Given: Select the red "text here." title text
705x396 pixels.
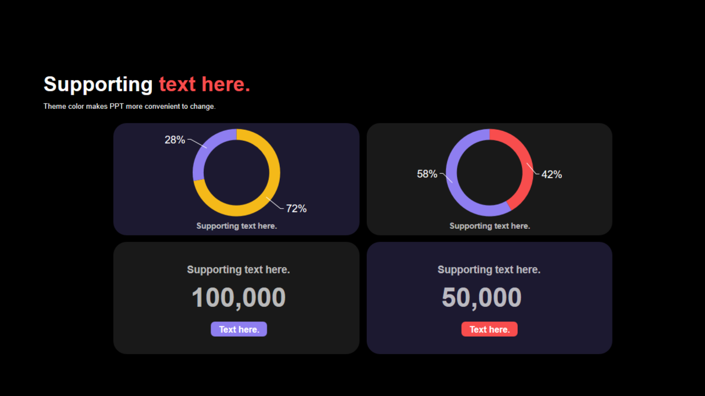Looking at the screenshot, I should tap(204, 84).
